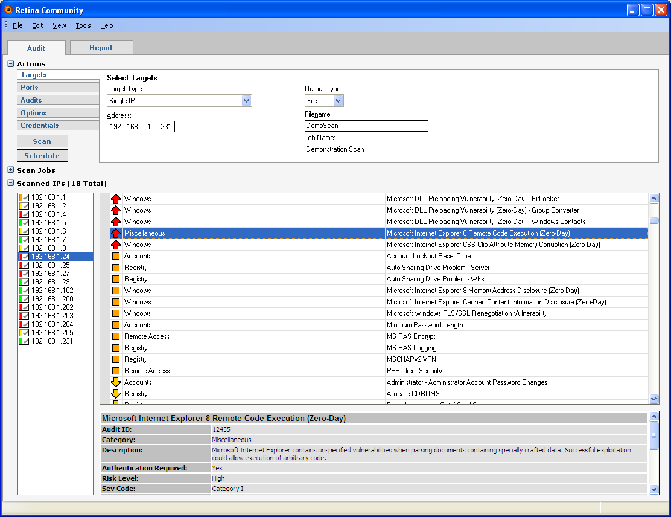
Task: Toggle the checkbox for 192.168.1.1
Action: 25,197
